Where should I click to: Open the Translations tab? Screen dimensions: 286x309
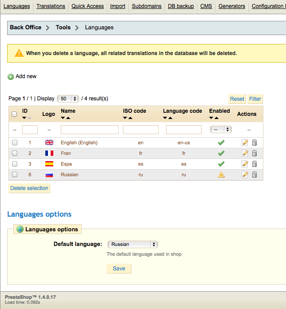pyautogui.click(x=51, y=6)
